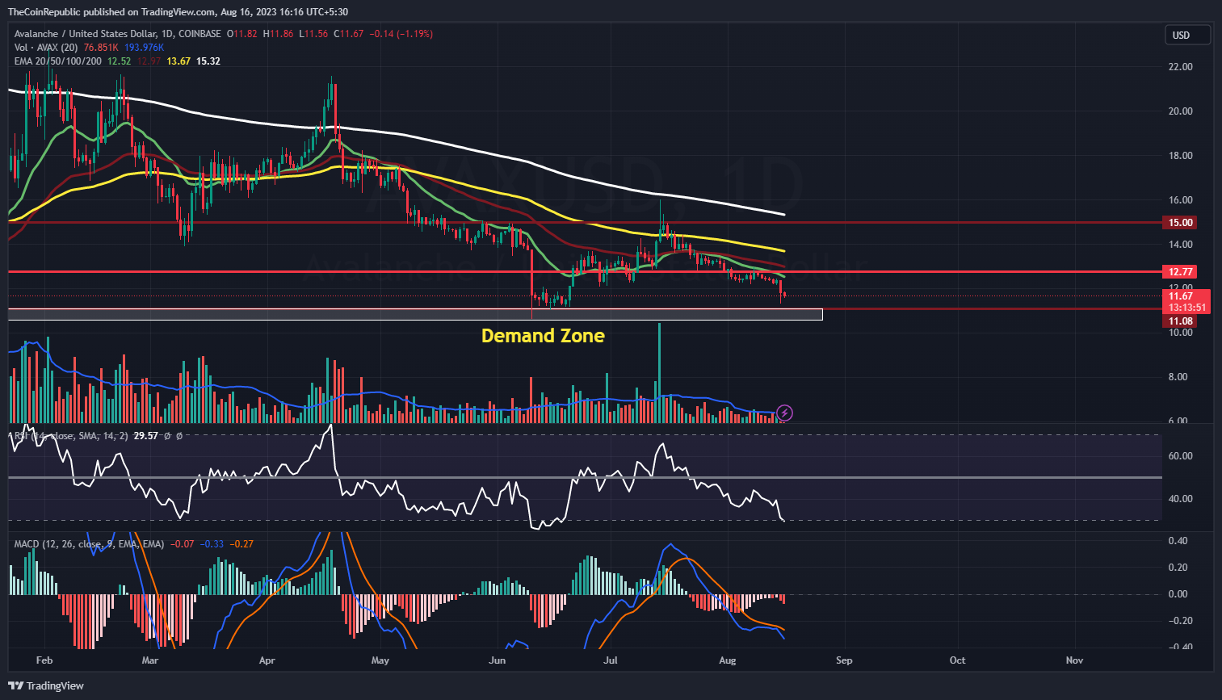Click the white EMA value 15.32
This screenshot has height=700, width=1222.
208,61
